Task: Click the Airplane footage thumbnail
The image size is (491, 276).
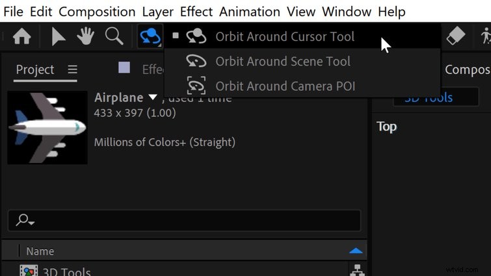Action: (x=47, y=127)
